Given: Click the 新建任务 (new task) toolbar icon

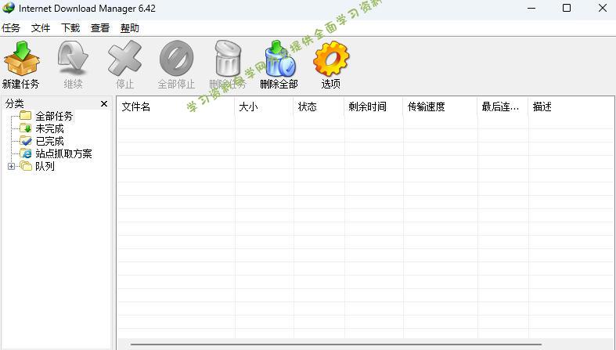Looking at the screenshot, I should pos(22,58).
